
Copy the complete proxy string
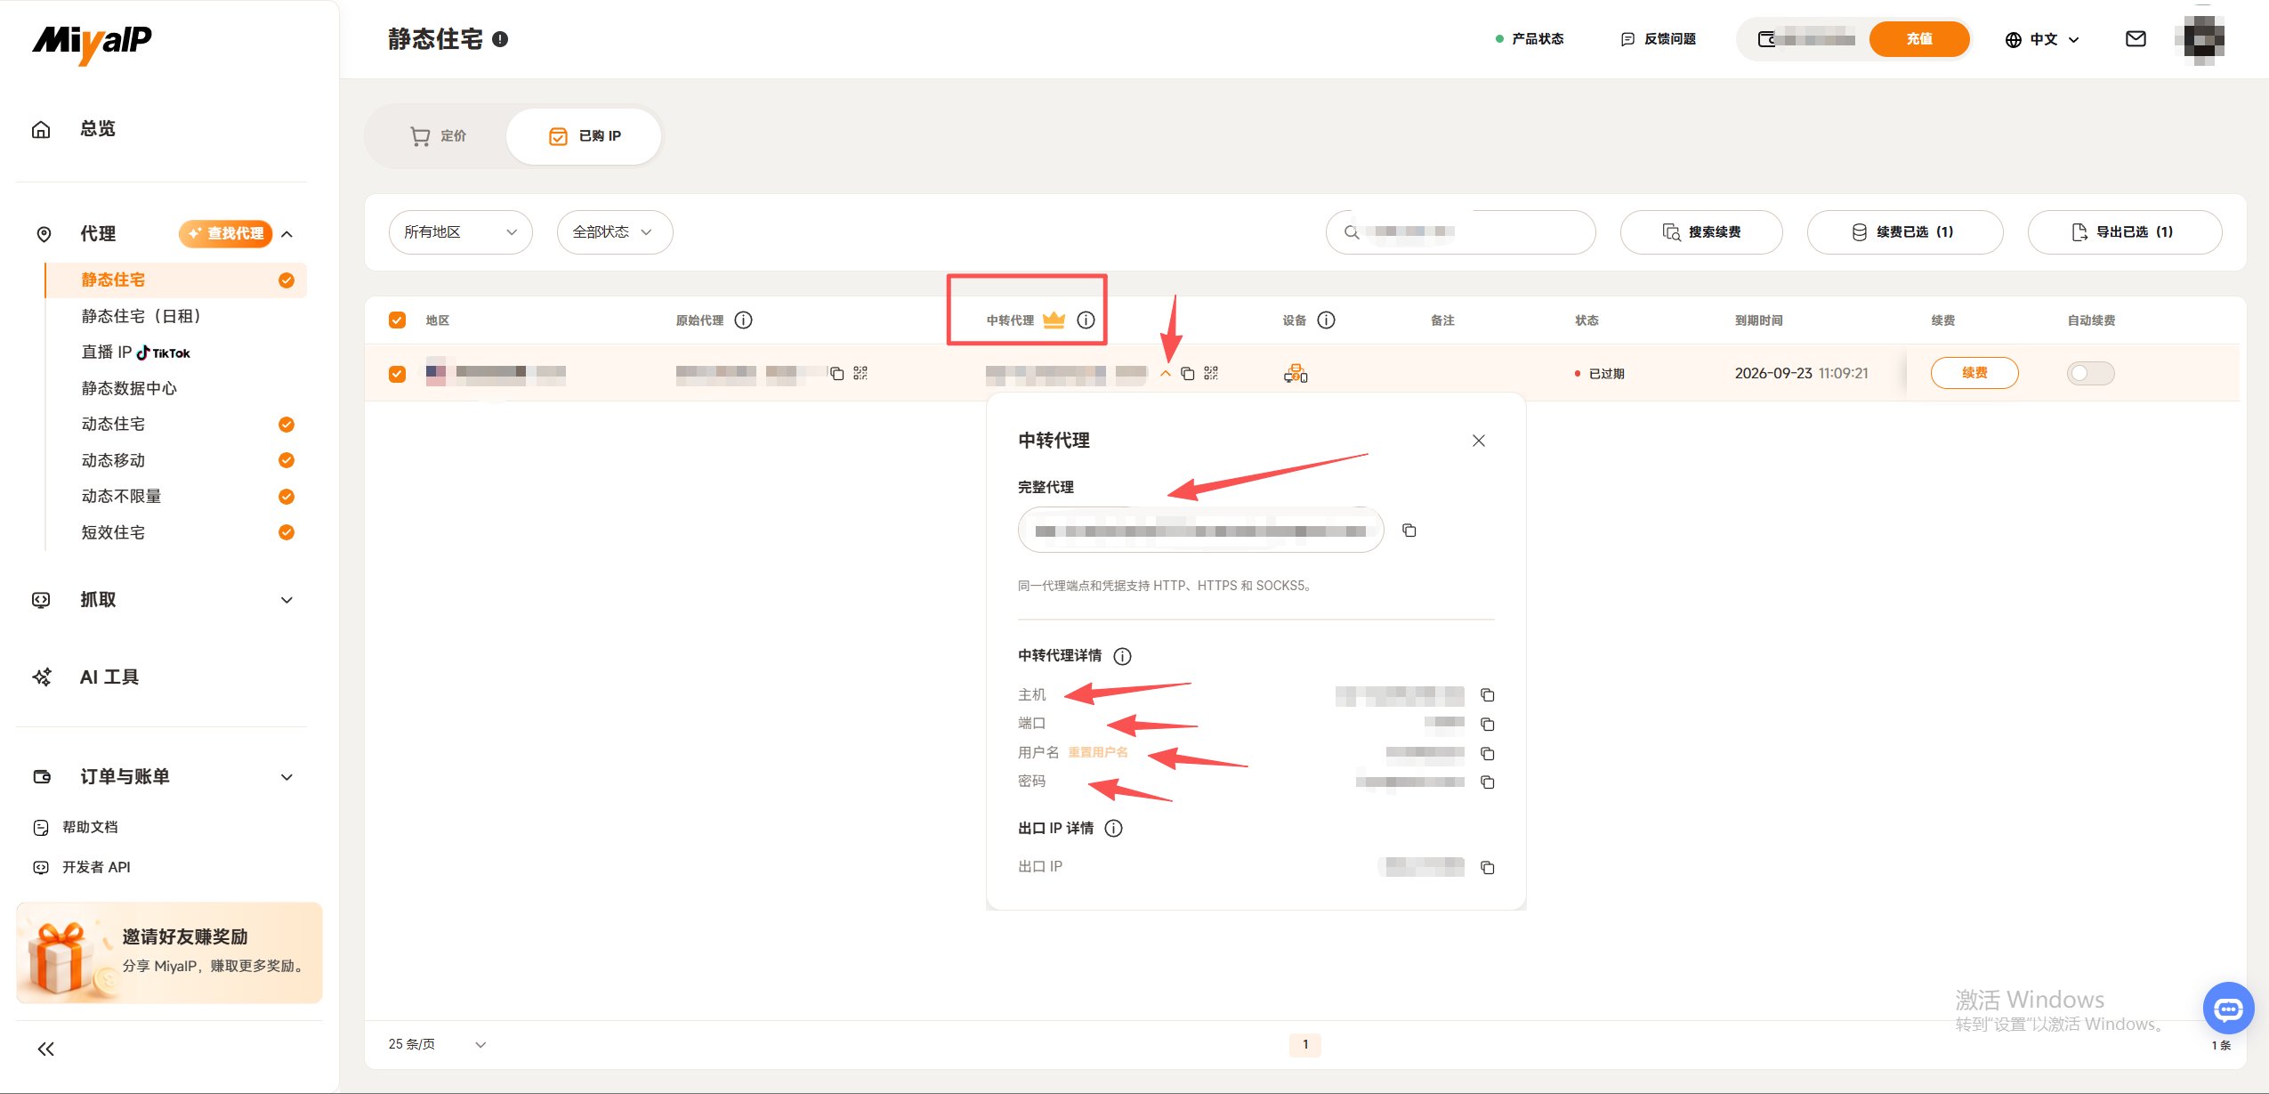[x=1409, y=531]
